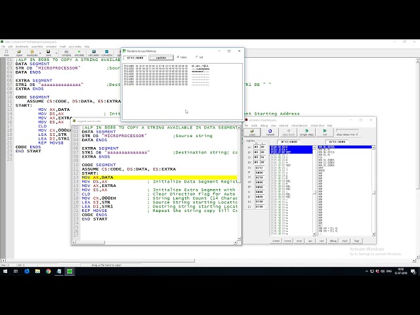Open the examples icon in editor toolbar
Image resolution: width=420 pixels, height=315 pixels.
click(32, 52)
